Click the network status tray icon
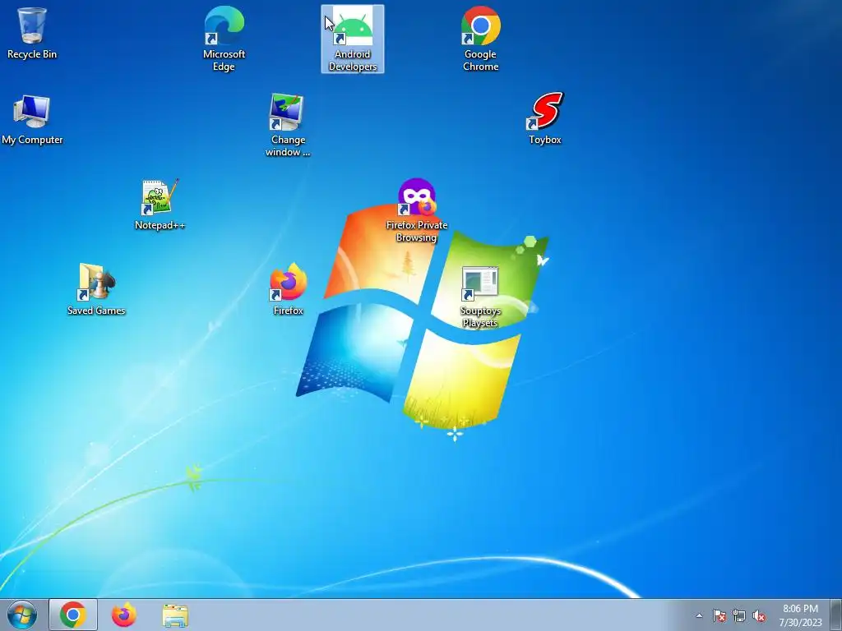Screen dimensions: 842x631 [x=739, y=615]
